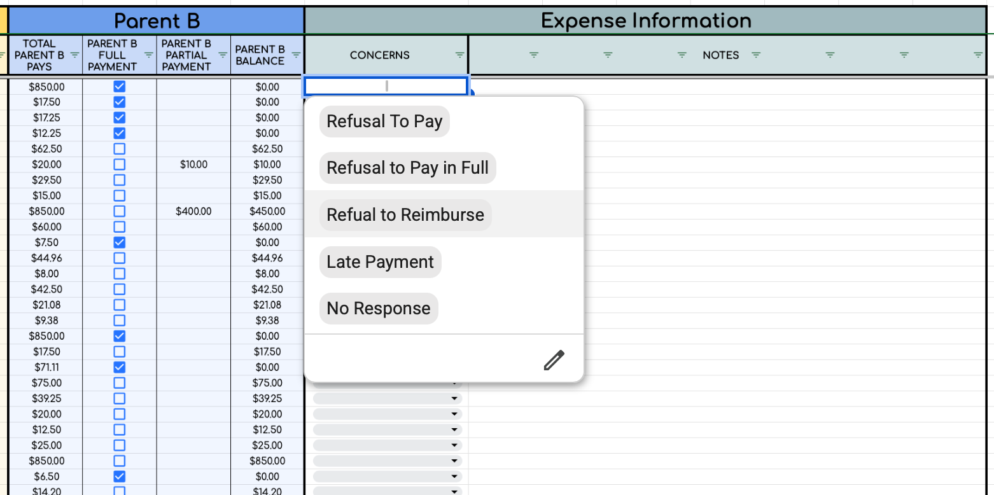
Task: Select the 'Parent B' merged header cell
Action: coord(157,21)
